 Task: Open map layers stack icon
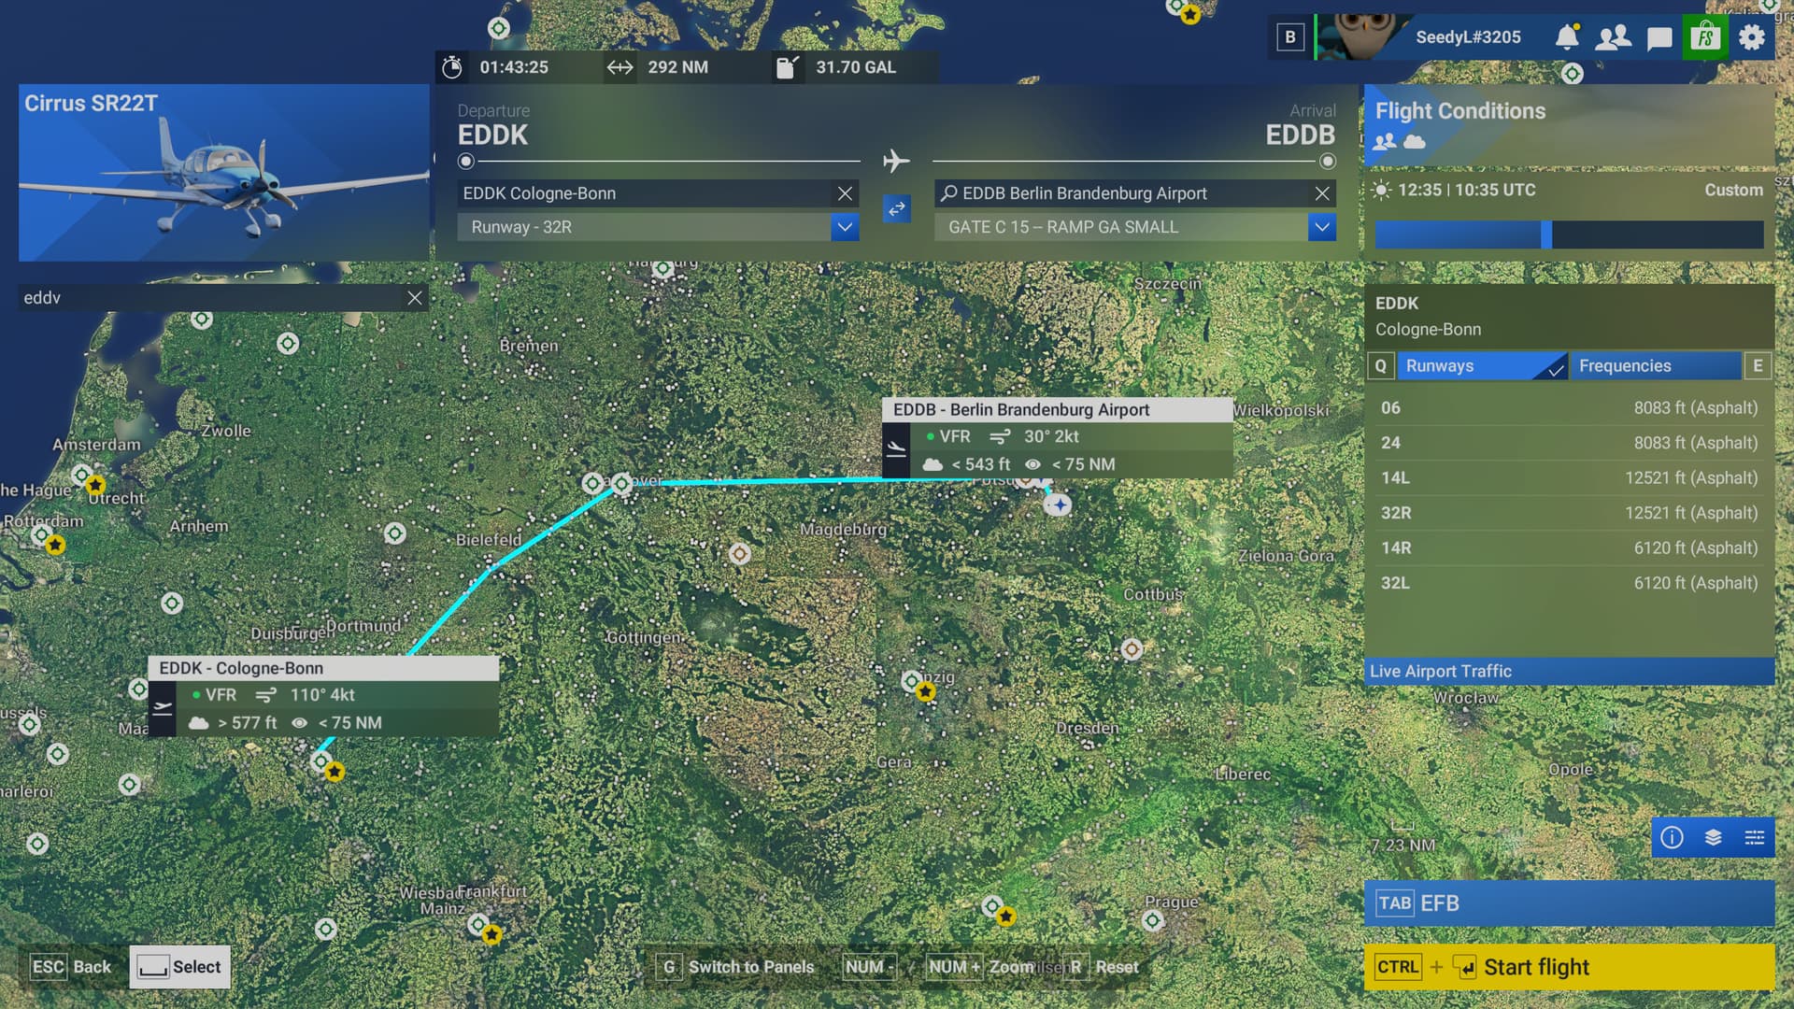tap(1713, 837)
